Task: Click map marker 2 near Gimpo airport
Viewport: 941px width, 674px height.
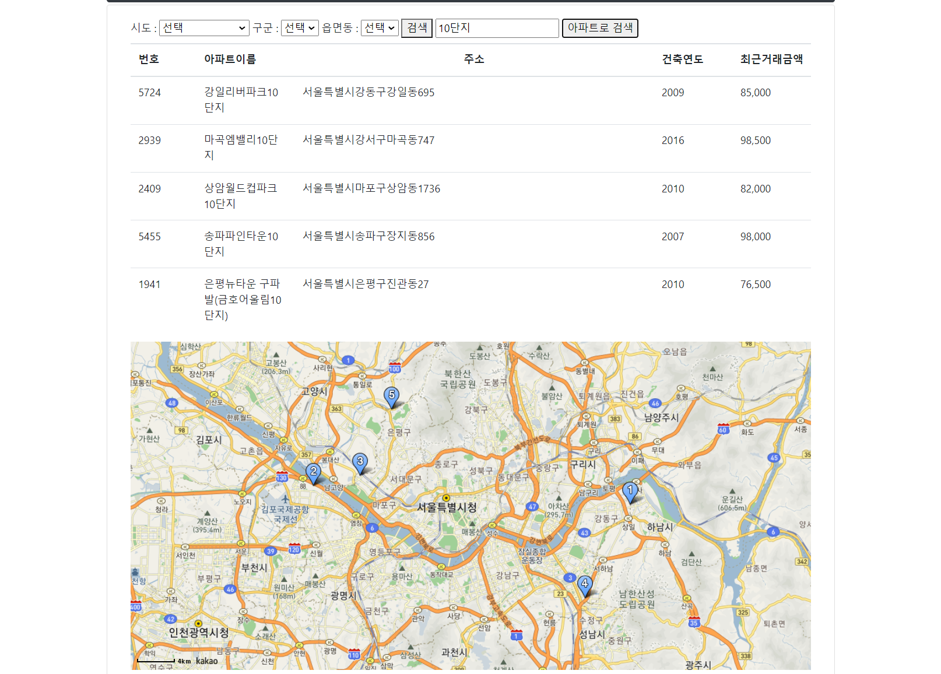Action: coord(314,472)
